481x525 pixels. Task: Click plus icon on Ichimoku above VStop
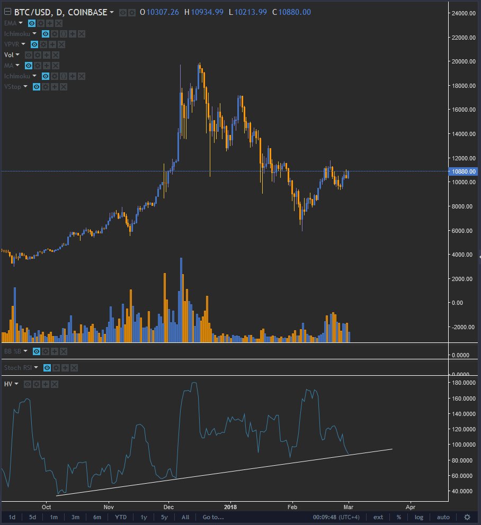coord(73,76)
